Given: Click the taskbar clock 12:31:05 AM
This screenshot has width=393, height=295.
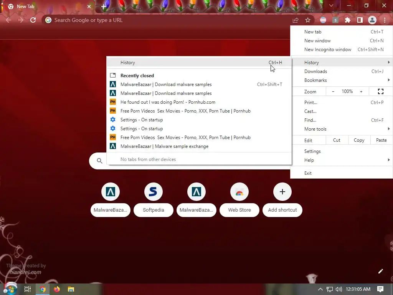Looking at the screenshot, I should click(x=358, y=289).
